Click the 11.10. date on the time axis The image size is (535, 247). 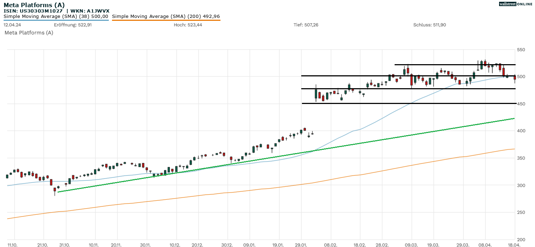click(x=13, y=245)
